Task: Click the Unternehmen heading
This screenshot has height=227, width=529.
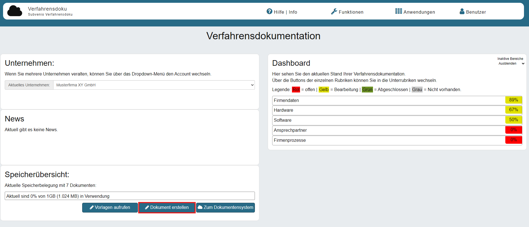Action: (30, 63)
